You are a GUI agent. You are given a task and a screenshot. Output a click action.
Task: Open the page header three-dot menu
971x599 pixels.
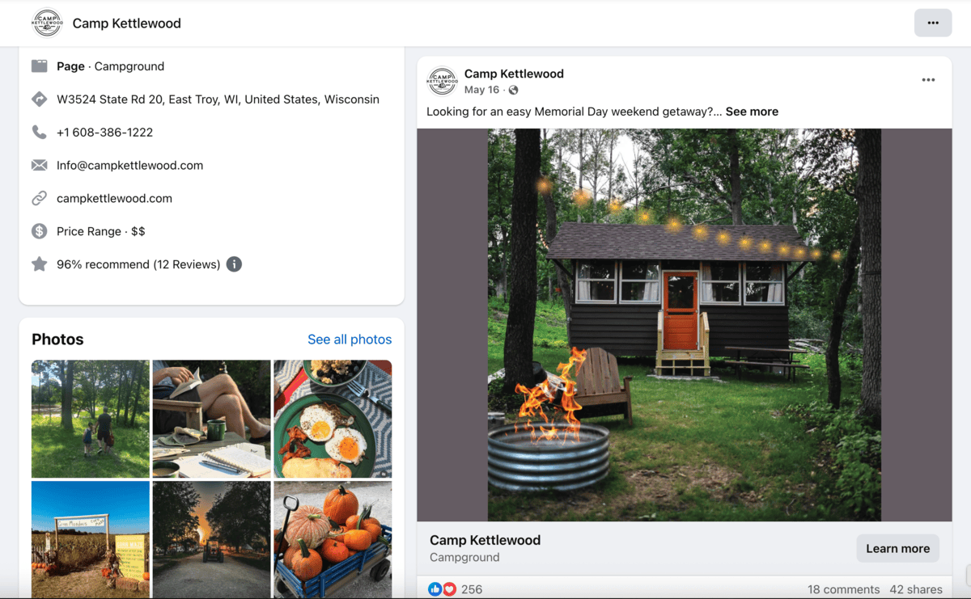(x=933, y=23)
